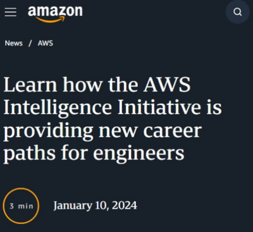Click the January 10, 2024 publish date

(96, 205)
